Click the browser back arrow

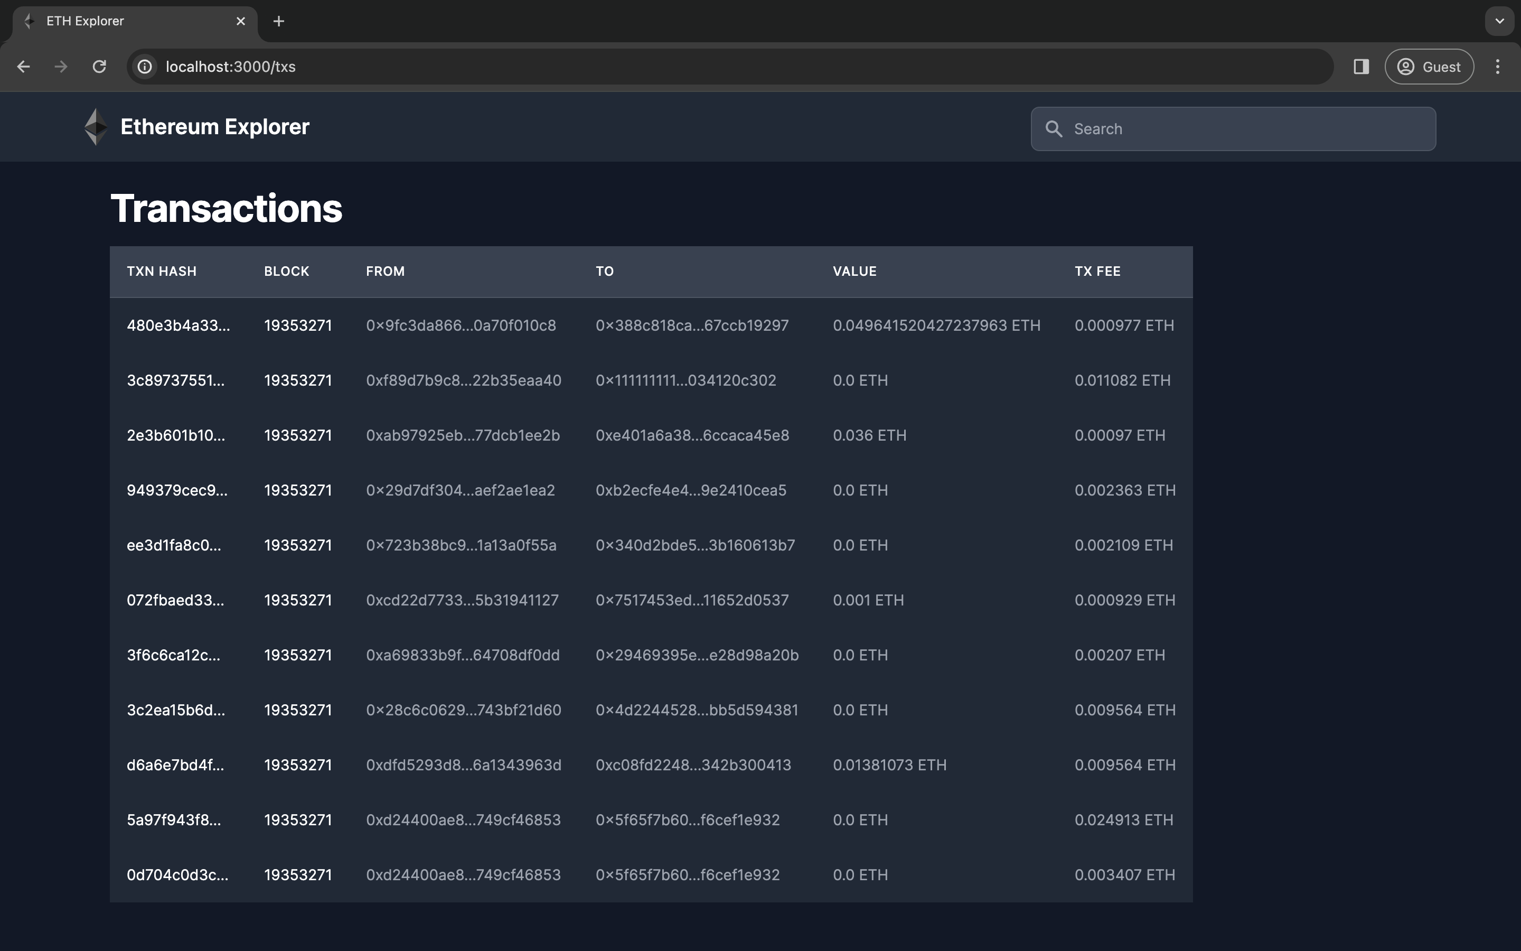click(x=24, y=67)
